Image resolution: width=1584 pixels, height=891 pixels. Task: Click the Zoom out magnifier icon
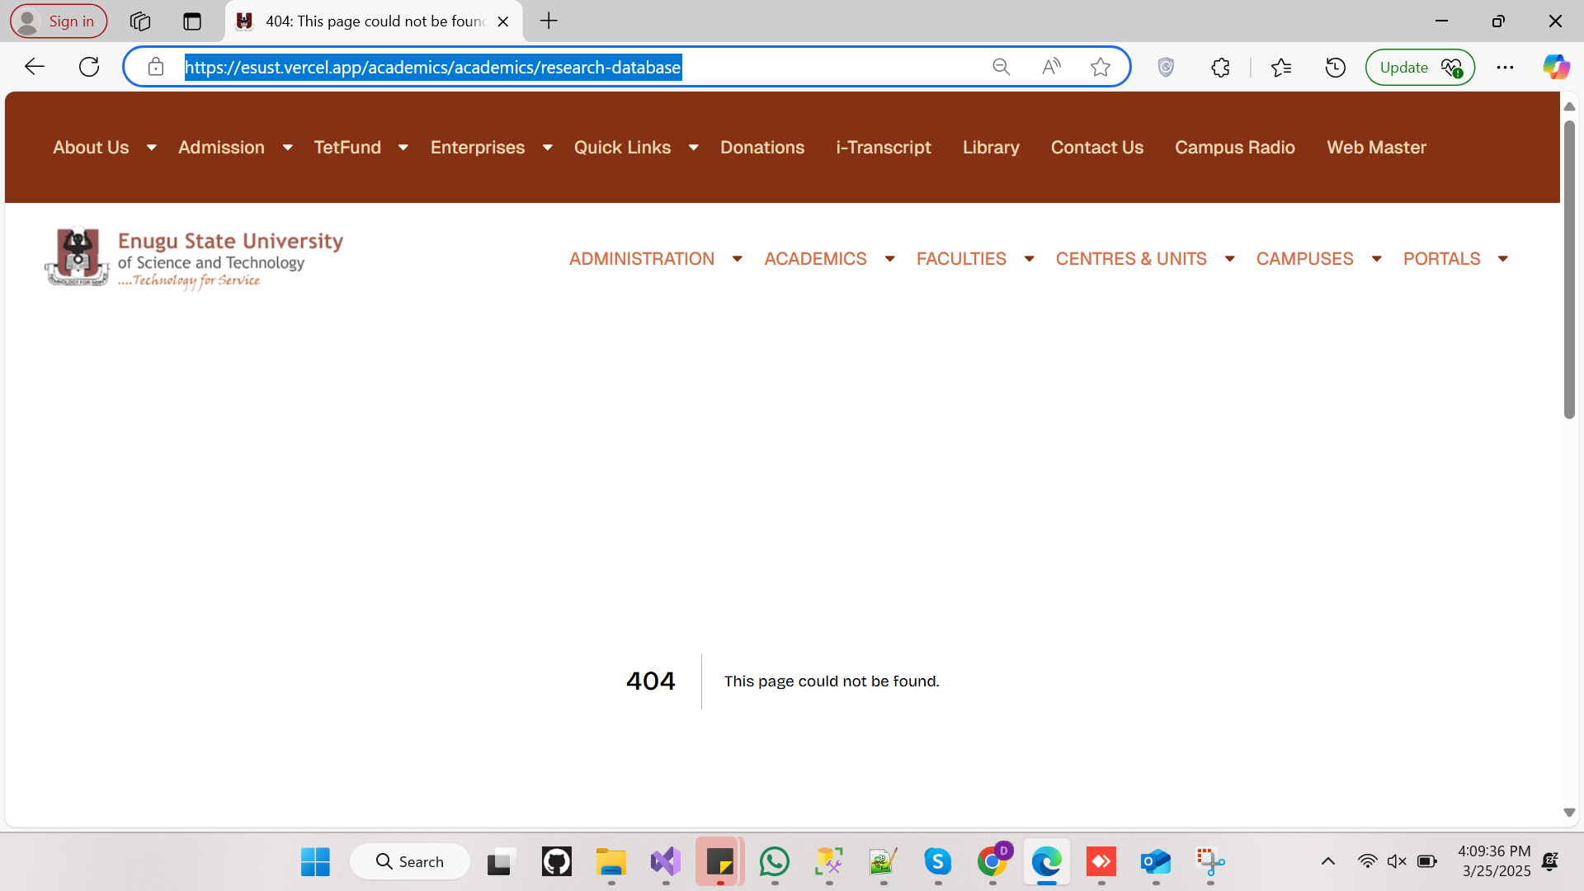1001,67
